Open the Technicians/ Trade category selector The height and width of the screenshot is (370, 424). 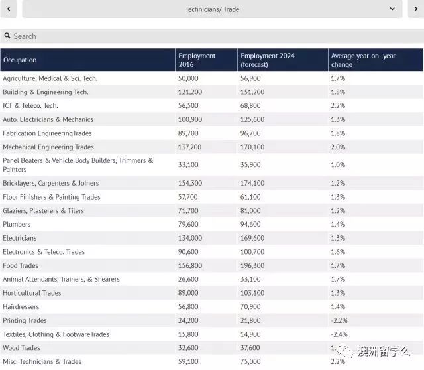click(212, 9)
